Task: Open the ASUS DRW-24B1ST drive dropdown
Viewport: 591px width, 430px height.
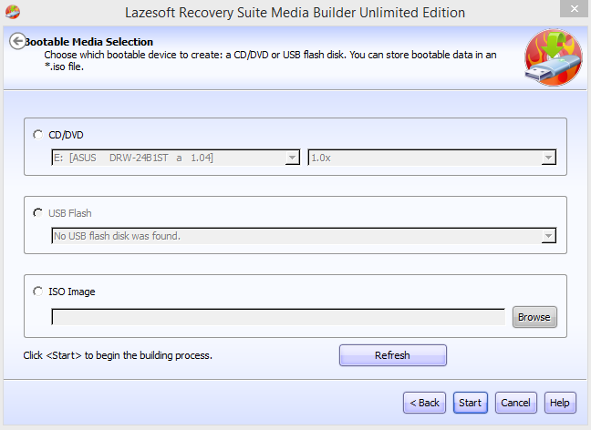Action: click(x=176, y=158)
